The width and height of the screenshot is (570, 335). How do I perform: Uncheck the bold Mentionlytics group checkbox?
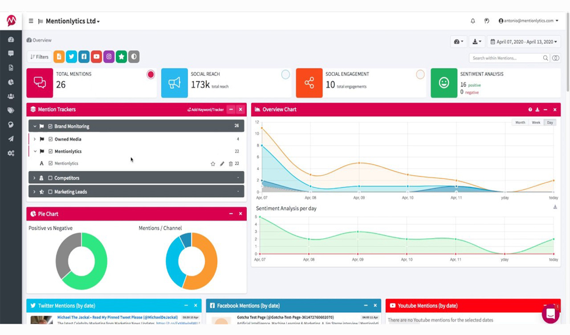pos(51,151)
